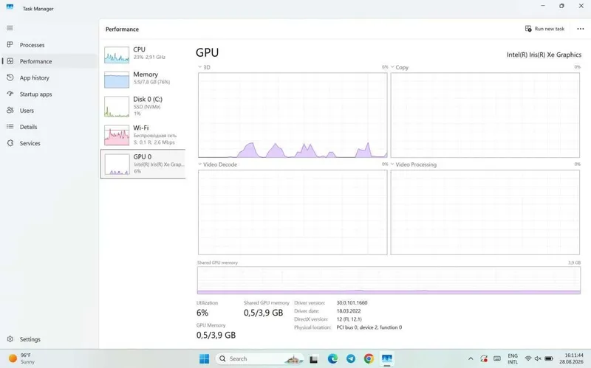
Task: Open the Video Decode graph dropdown
Action: (x=199, y=164)
